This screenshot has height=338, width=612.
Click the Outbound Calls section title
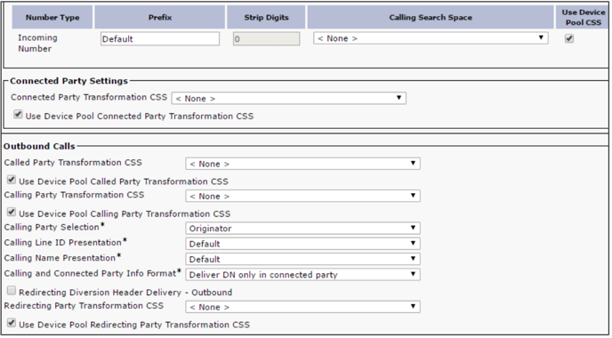pyautogui.click(x=39, y=146)
